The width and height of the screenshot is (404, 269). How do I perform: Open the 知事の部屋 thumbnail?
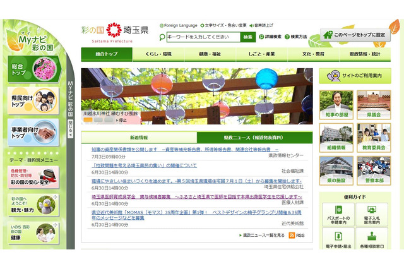coord(336,105)
